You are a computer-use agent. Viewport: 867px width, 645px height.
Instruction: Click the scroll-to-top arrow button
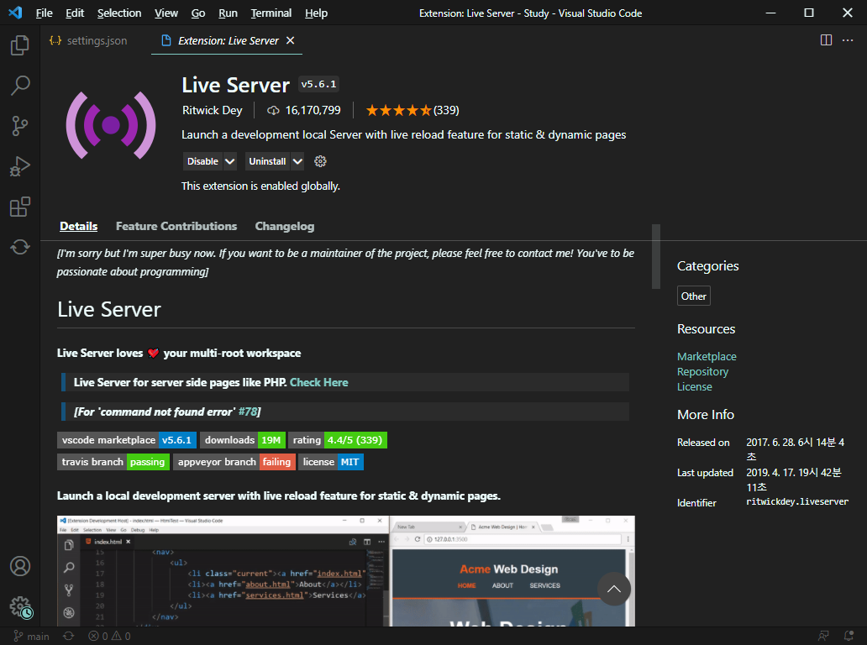[x=614, y=589]
